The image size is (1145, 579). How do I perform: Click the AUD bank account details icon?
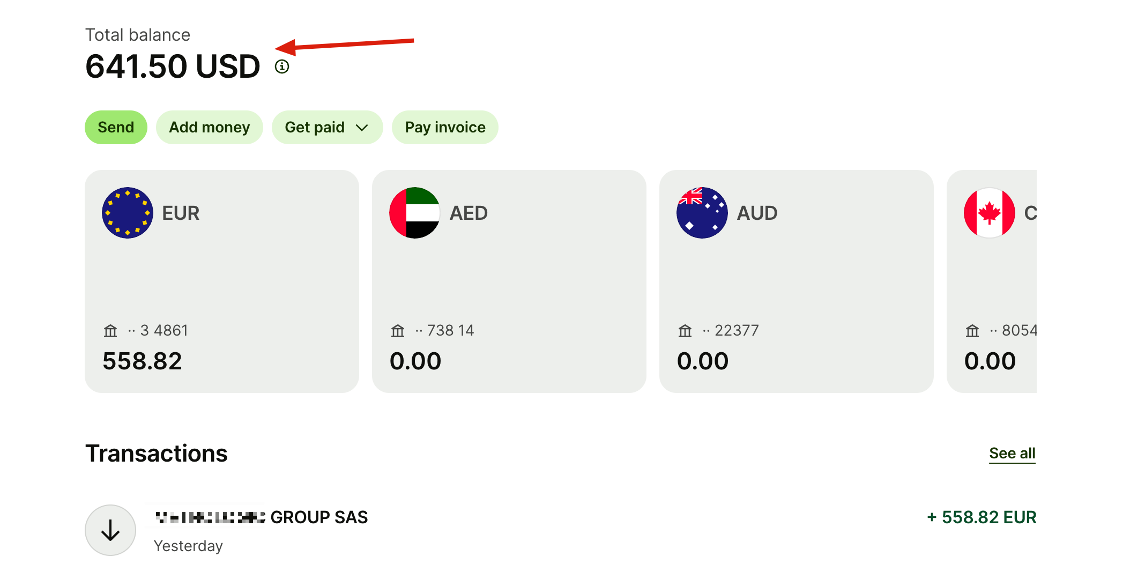pos(685,331)
